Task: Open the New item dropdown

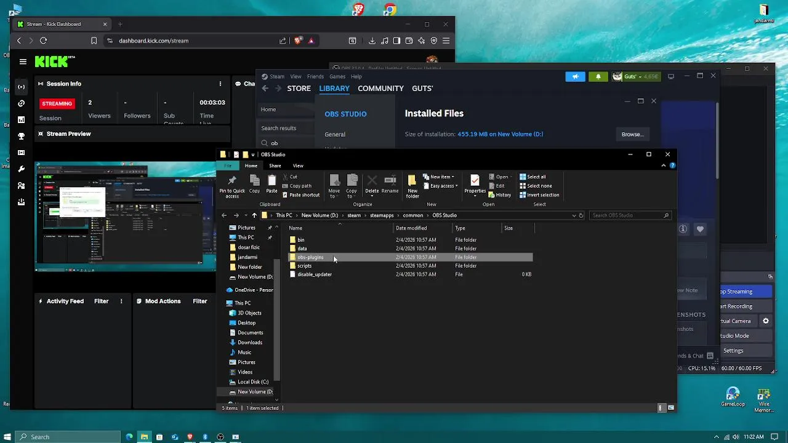Action: pos(438,177)
